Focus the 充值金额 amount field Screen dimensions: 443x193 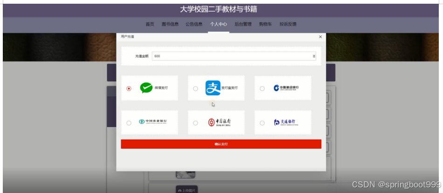[234, 56]
